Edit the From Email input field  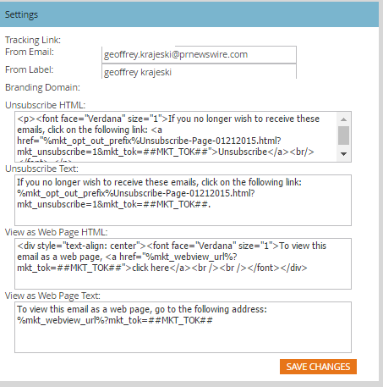(x=199, y=54)
